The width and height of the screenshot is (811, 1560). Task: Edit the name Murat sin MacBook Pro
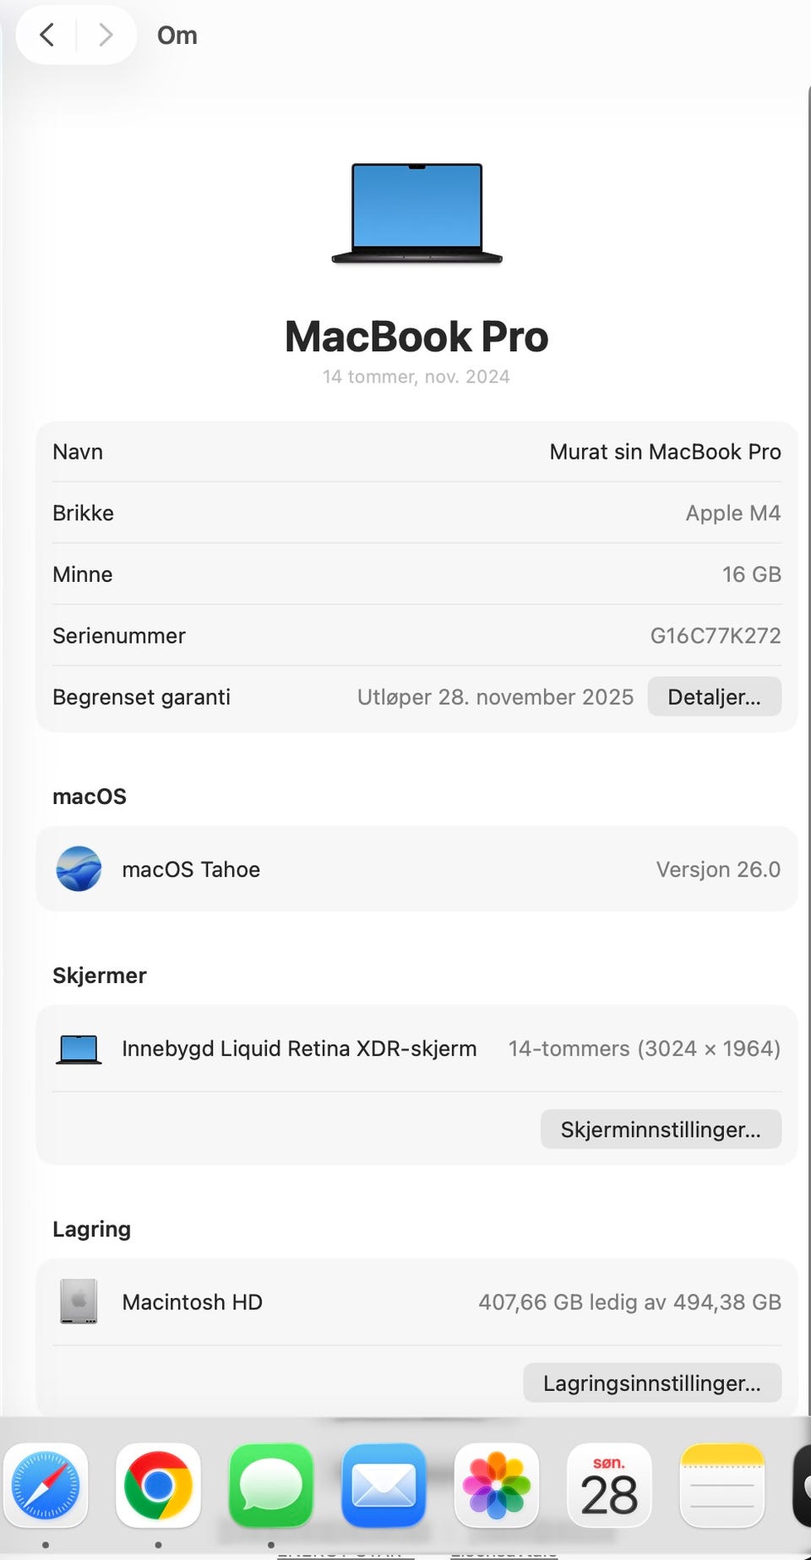(665, 452)
